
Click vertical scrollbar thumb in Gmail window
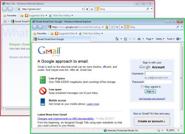pyautogui.click(x=181, y=78)
